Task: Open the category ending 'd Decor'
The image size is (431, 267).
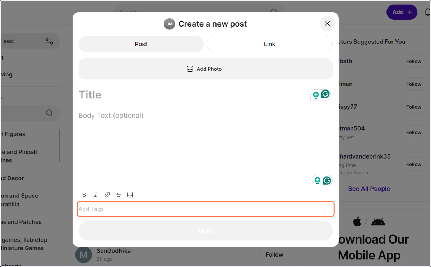Action: click(x=12, y=178)
